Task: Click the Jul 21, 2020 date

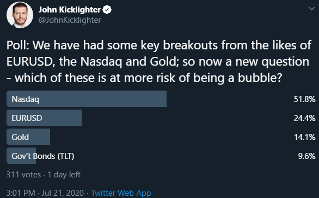Action: [63, 193]
